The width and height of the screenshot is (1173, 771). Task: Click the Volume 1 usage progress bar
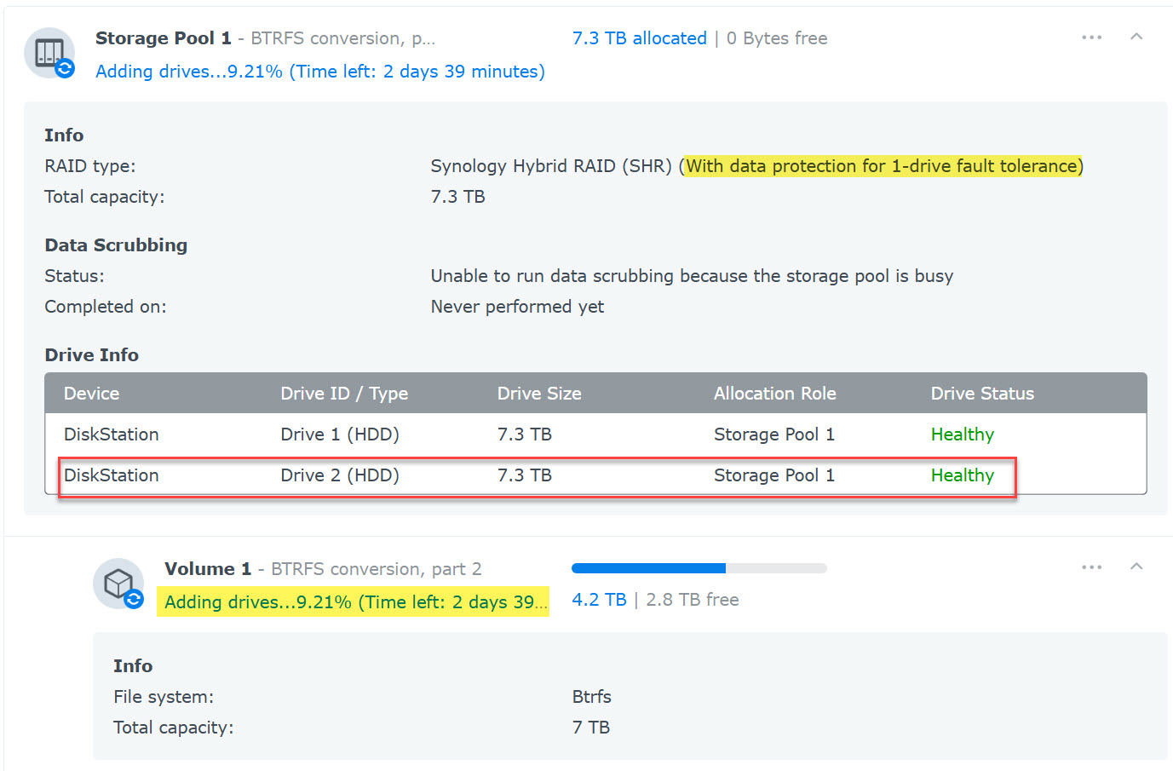tap(699, 568)
